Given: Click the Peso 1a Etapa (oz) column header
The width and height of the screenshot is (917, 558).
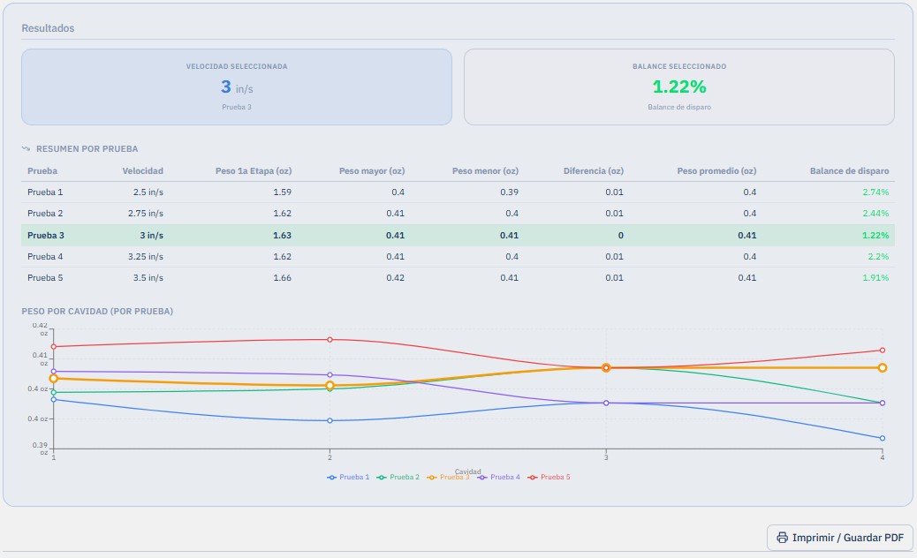Looking at the screenshot, I should pyautogui.click(x=254, y=171).
